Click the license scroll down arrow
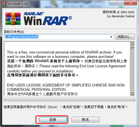Screen dimensions: 139x127 click(x=132, y=94)
